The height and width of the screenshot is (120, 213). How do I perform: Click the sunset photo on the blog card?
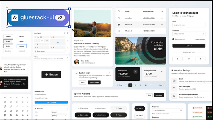click(92, 23)
